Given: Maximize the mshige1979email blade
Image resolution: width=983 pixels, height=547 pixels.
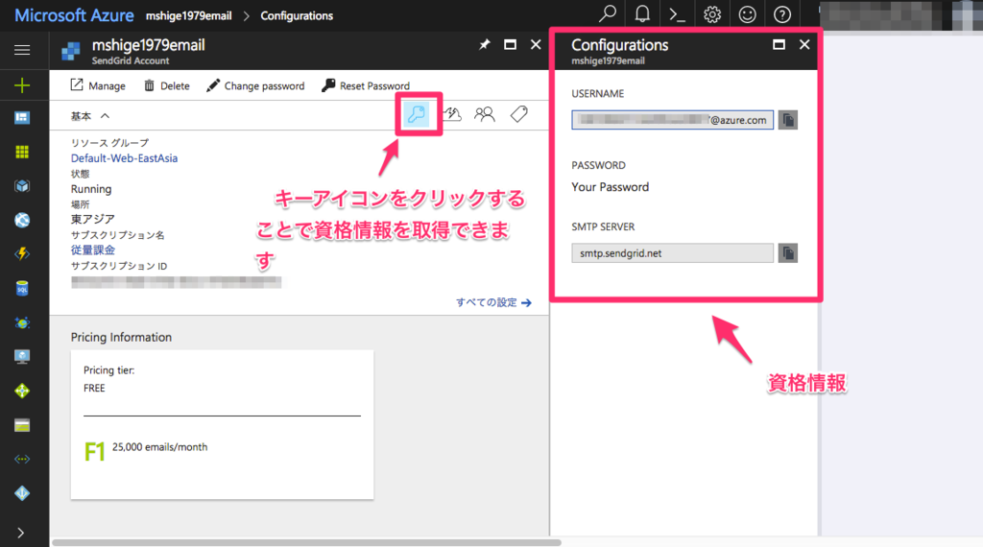Looking at the screenshot, I should click(511, 44).
